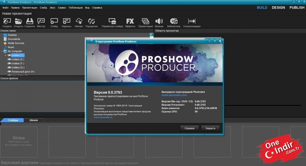Open the Библиотека music library icon

tap(173, 23)
